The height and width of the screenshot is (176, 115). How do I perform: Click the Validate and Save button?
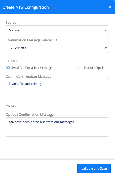tap(94, 169)
